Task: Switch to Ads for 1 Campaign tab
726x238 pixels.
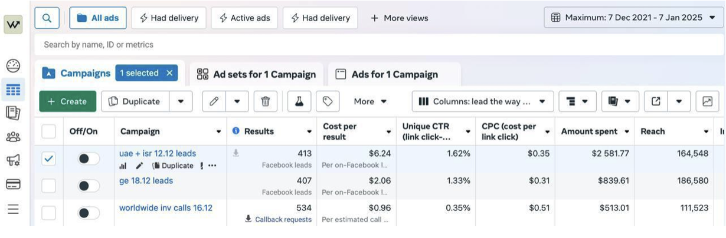Action: 394,74
